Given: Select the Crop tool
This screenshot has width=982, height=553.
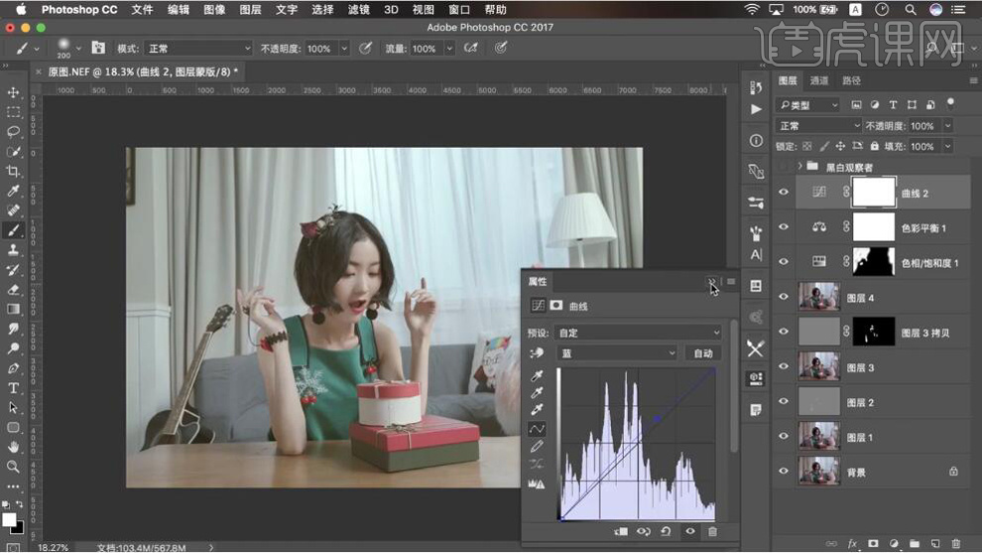Looking at the screenshot, I should 13,171.
